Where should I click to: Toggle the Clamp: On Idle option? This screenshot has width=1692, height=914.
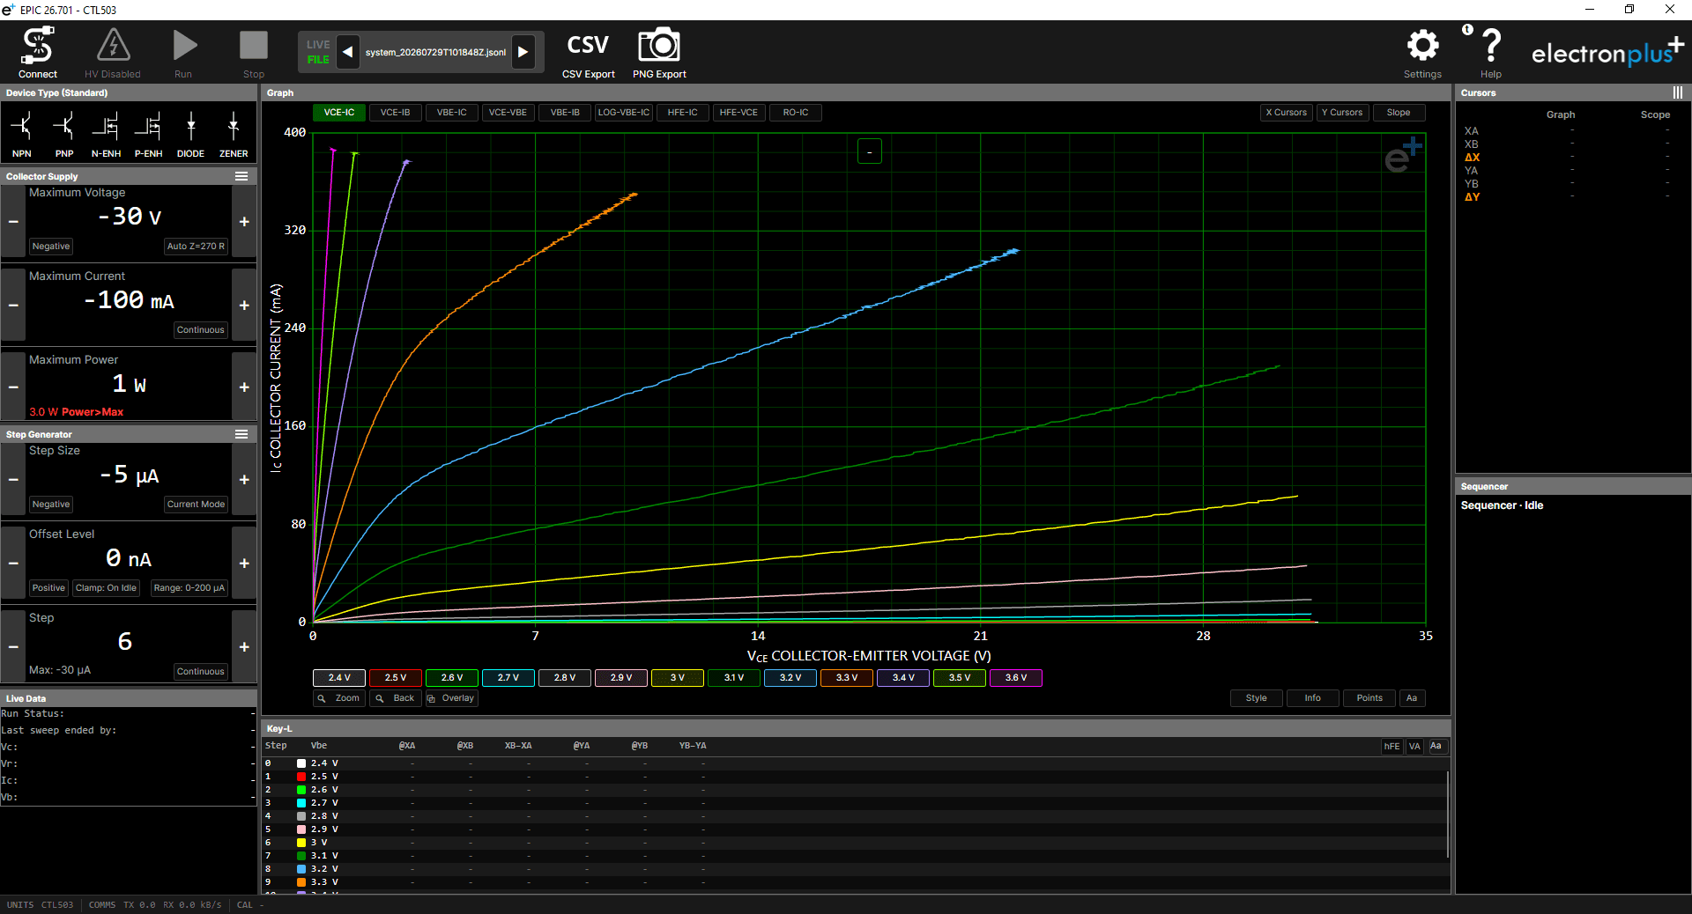pyautogui.click(x=106, y=588)
